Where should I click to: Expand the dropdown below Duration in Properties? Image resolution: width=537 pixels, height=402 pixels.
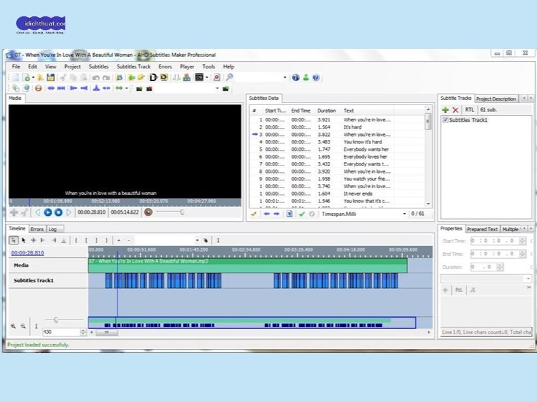point(528,278)
